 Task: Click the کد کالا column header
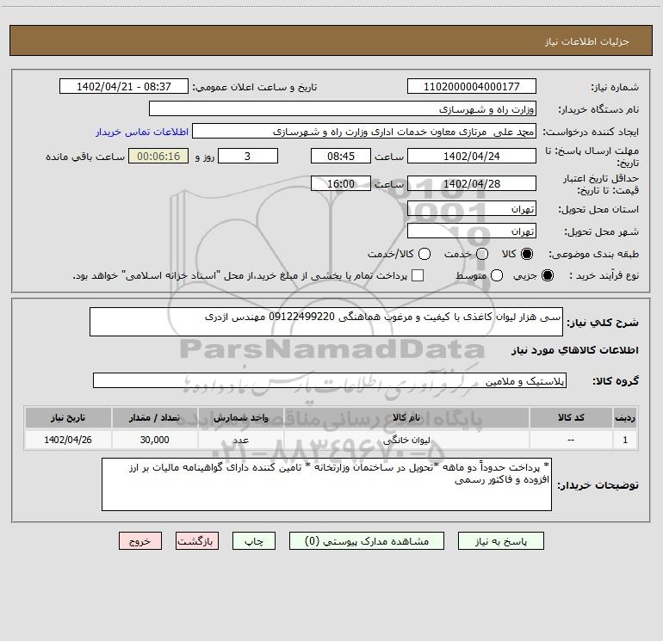coord(571,417)
